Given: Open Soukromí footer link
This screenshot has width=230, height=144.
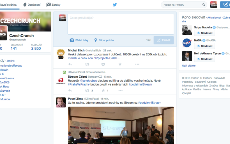Looking at the screenshot, I should (200, 82).
